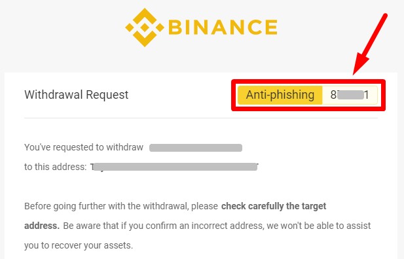Click the trailing digit 1 of the code
The height and width of the screenshot is (259, 404).
pos(367,95)
